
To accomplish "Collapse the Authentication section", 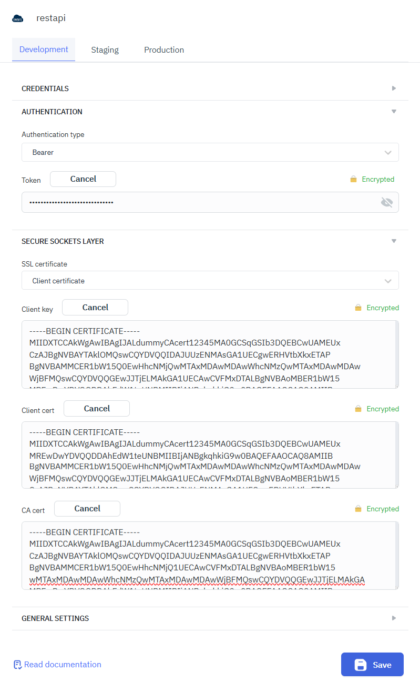I will (x=394, y=112).
